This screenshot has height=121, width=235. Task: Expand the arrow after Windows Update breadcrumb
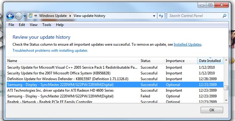click(70, 16)
